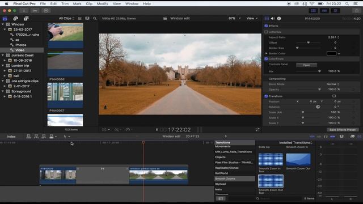The height and width of the screenshot is (204, 363).
Task: Open the viewer View dropdown
Action: pyautogui.click(x=252, y=18)
